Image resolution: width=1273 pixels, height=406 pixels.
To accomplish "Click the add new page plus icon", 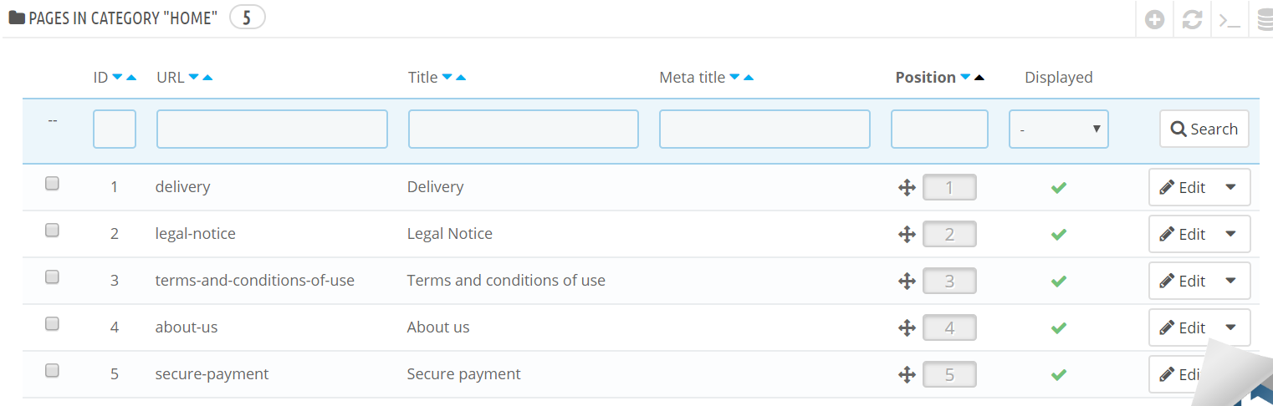I will click(x=1154, y=20).
